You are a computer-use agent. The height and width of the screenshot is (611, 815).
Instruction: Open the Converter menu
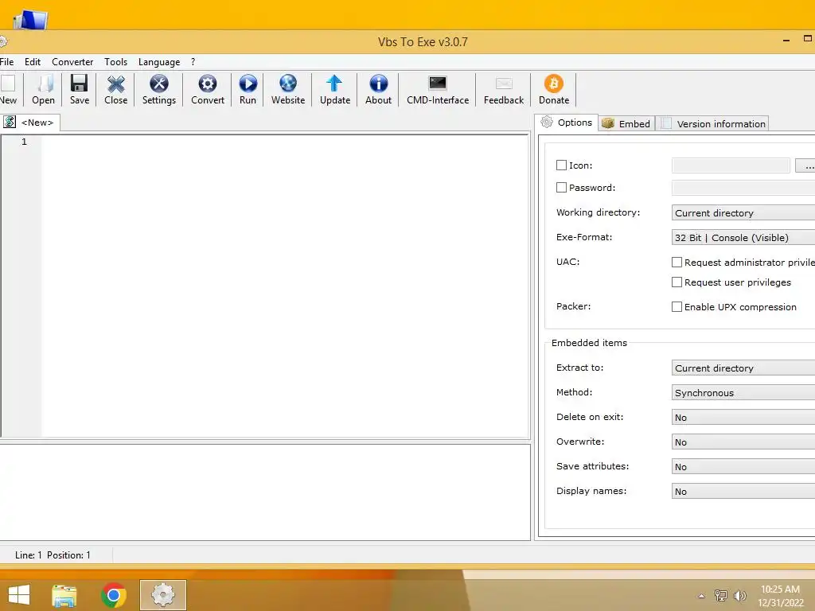pos(72,62)
